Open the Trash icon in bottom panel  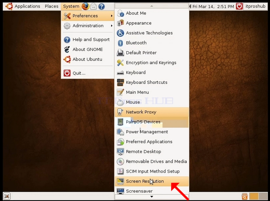point(245,196)
